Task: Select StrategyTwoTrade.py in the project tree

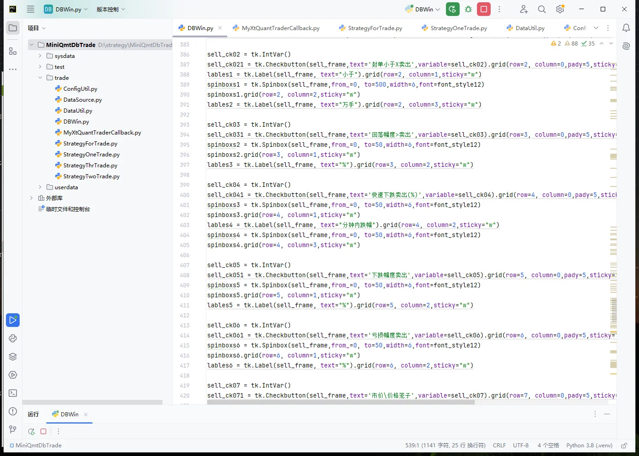Action: (x=91, y=176)
